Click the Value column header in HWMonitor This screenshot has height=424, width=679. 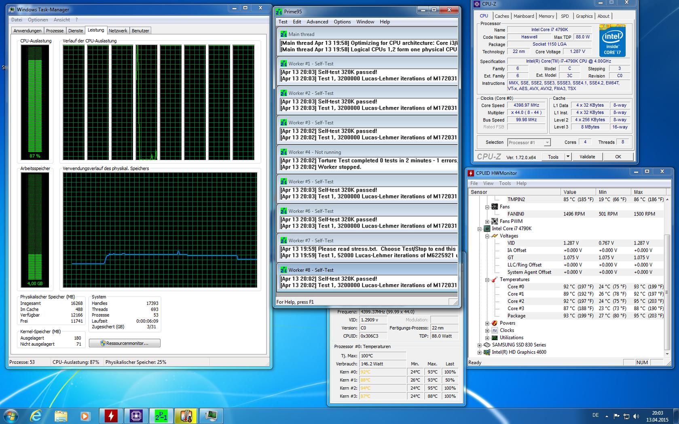pos(578,192)
